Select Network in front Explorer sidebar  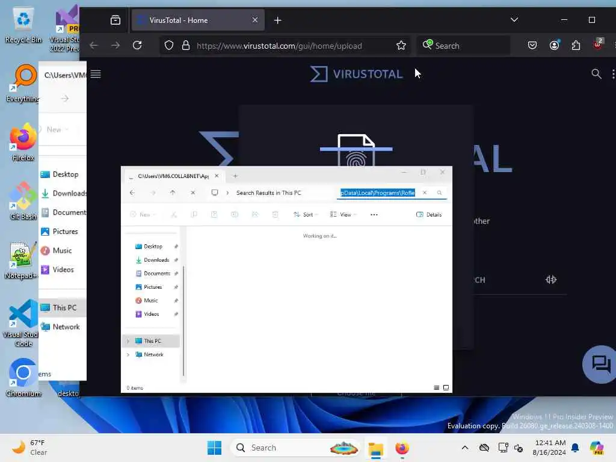point(153,354)
